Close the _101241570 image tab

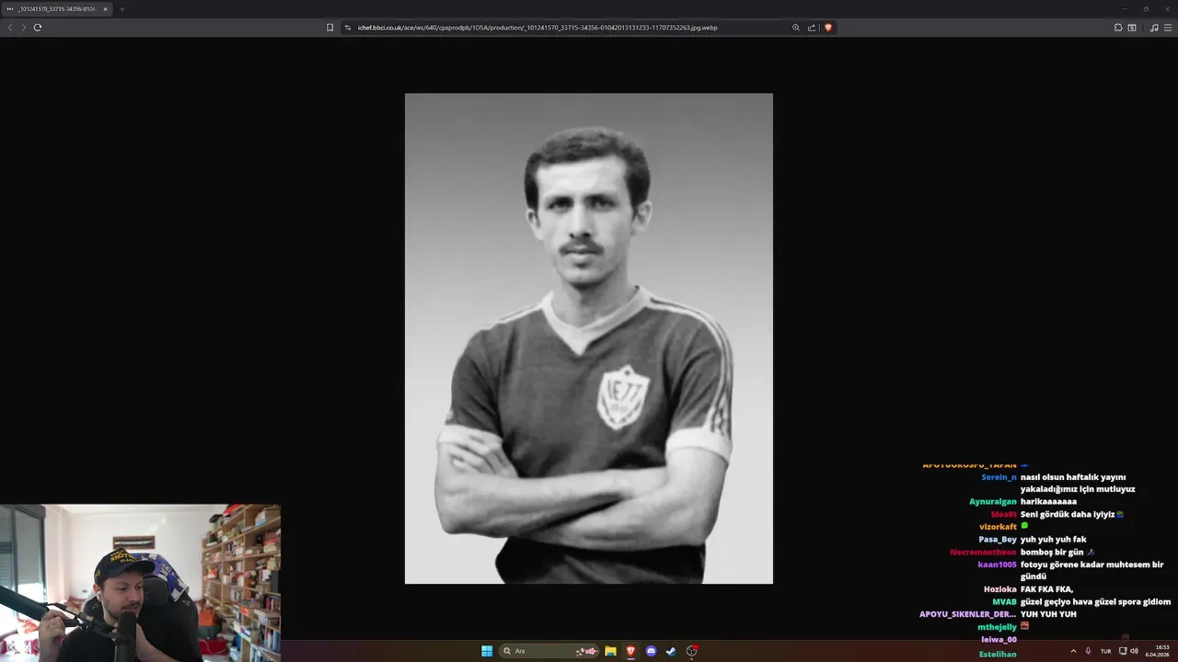pyautogui.click(x=105, y=9)
